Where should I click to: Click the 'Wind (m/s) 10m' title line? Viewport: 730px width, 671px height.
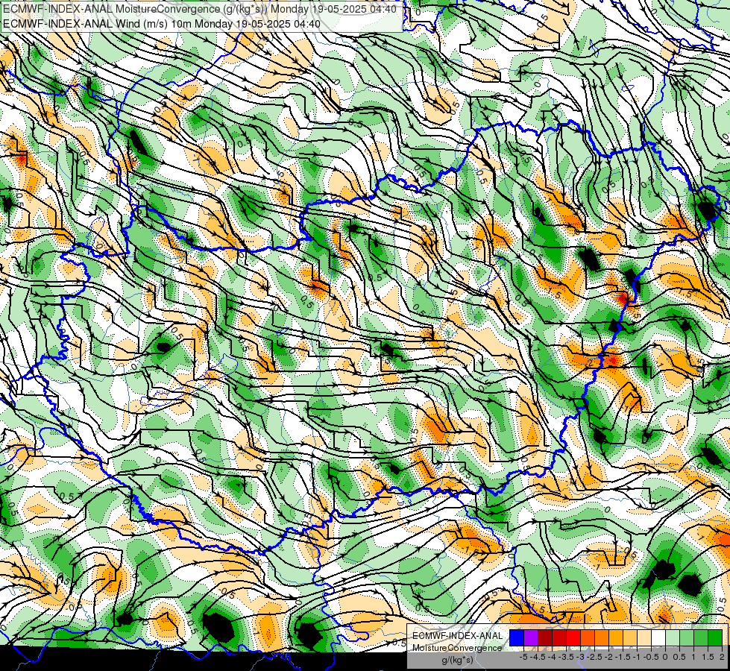coord(162,23)
